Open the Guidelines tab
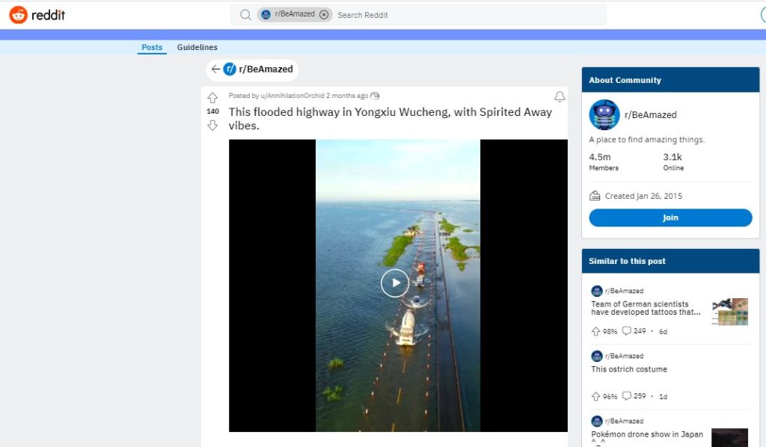The height and width of the screenshot is (447, 766). (x=197, y=47)
